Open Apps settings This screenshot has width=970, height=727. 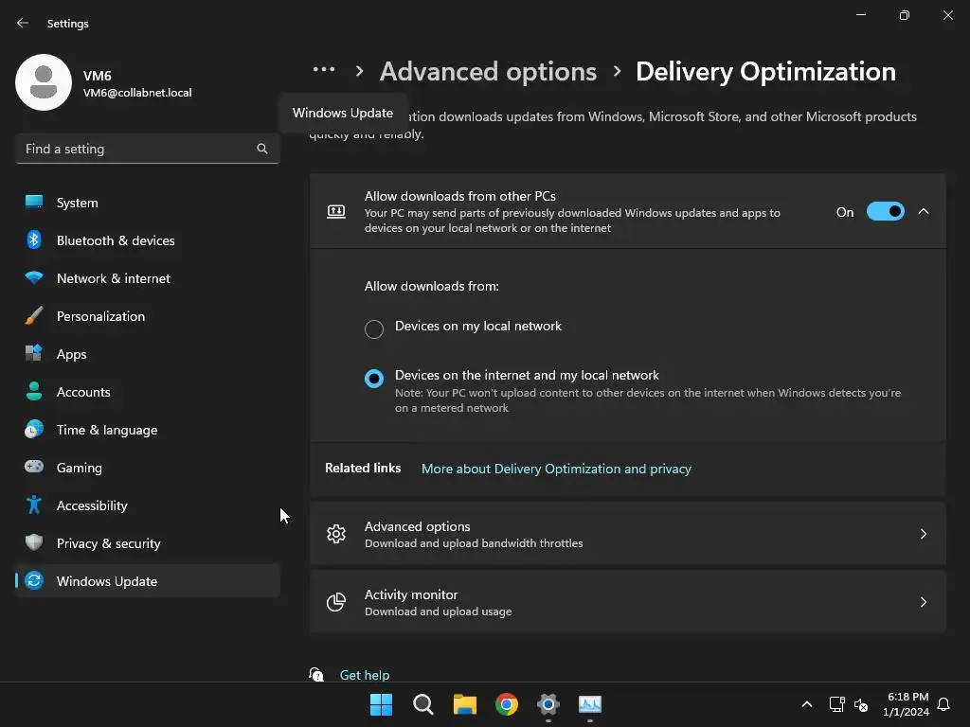point(147,354)
